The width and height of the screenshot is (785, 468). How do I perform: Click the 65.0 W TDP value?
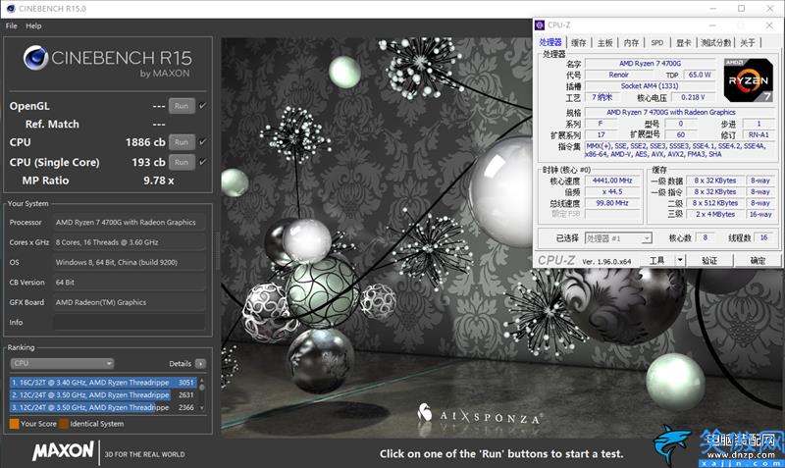pyautogui.click(x=700, y=75)
